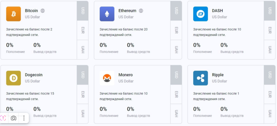Click the Monero logo icon
Viewport: 277px width, 126px height.
coord(107,78)
